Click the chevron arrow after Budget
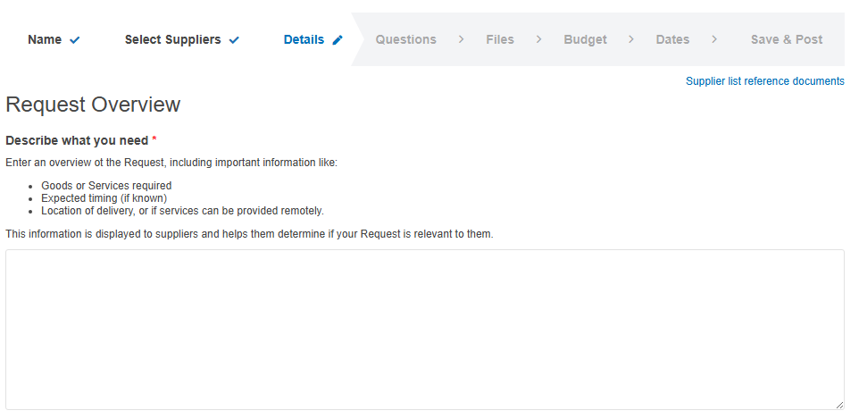 tap(631, 39)
